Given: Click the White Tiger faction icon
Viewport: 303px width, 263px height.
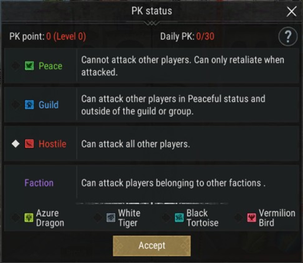Looking at the screenshot, I should [x=111, y=218].
